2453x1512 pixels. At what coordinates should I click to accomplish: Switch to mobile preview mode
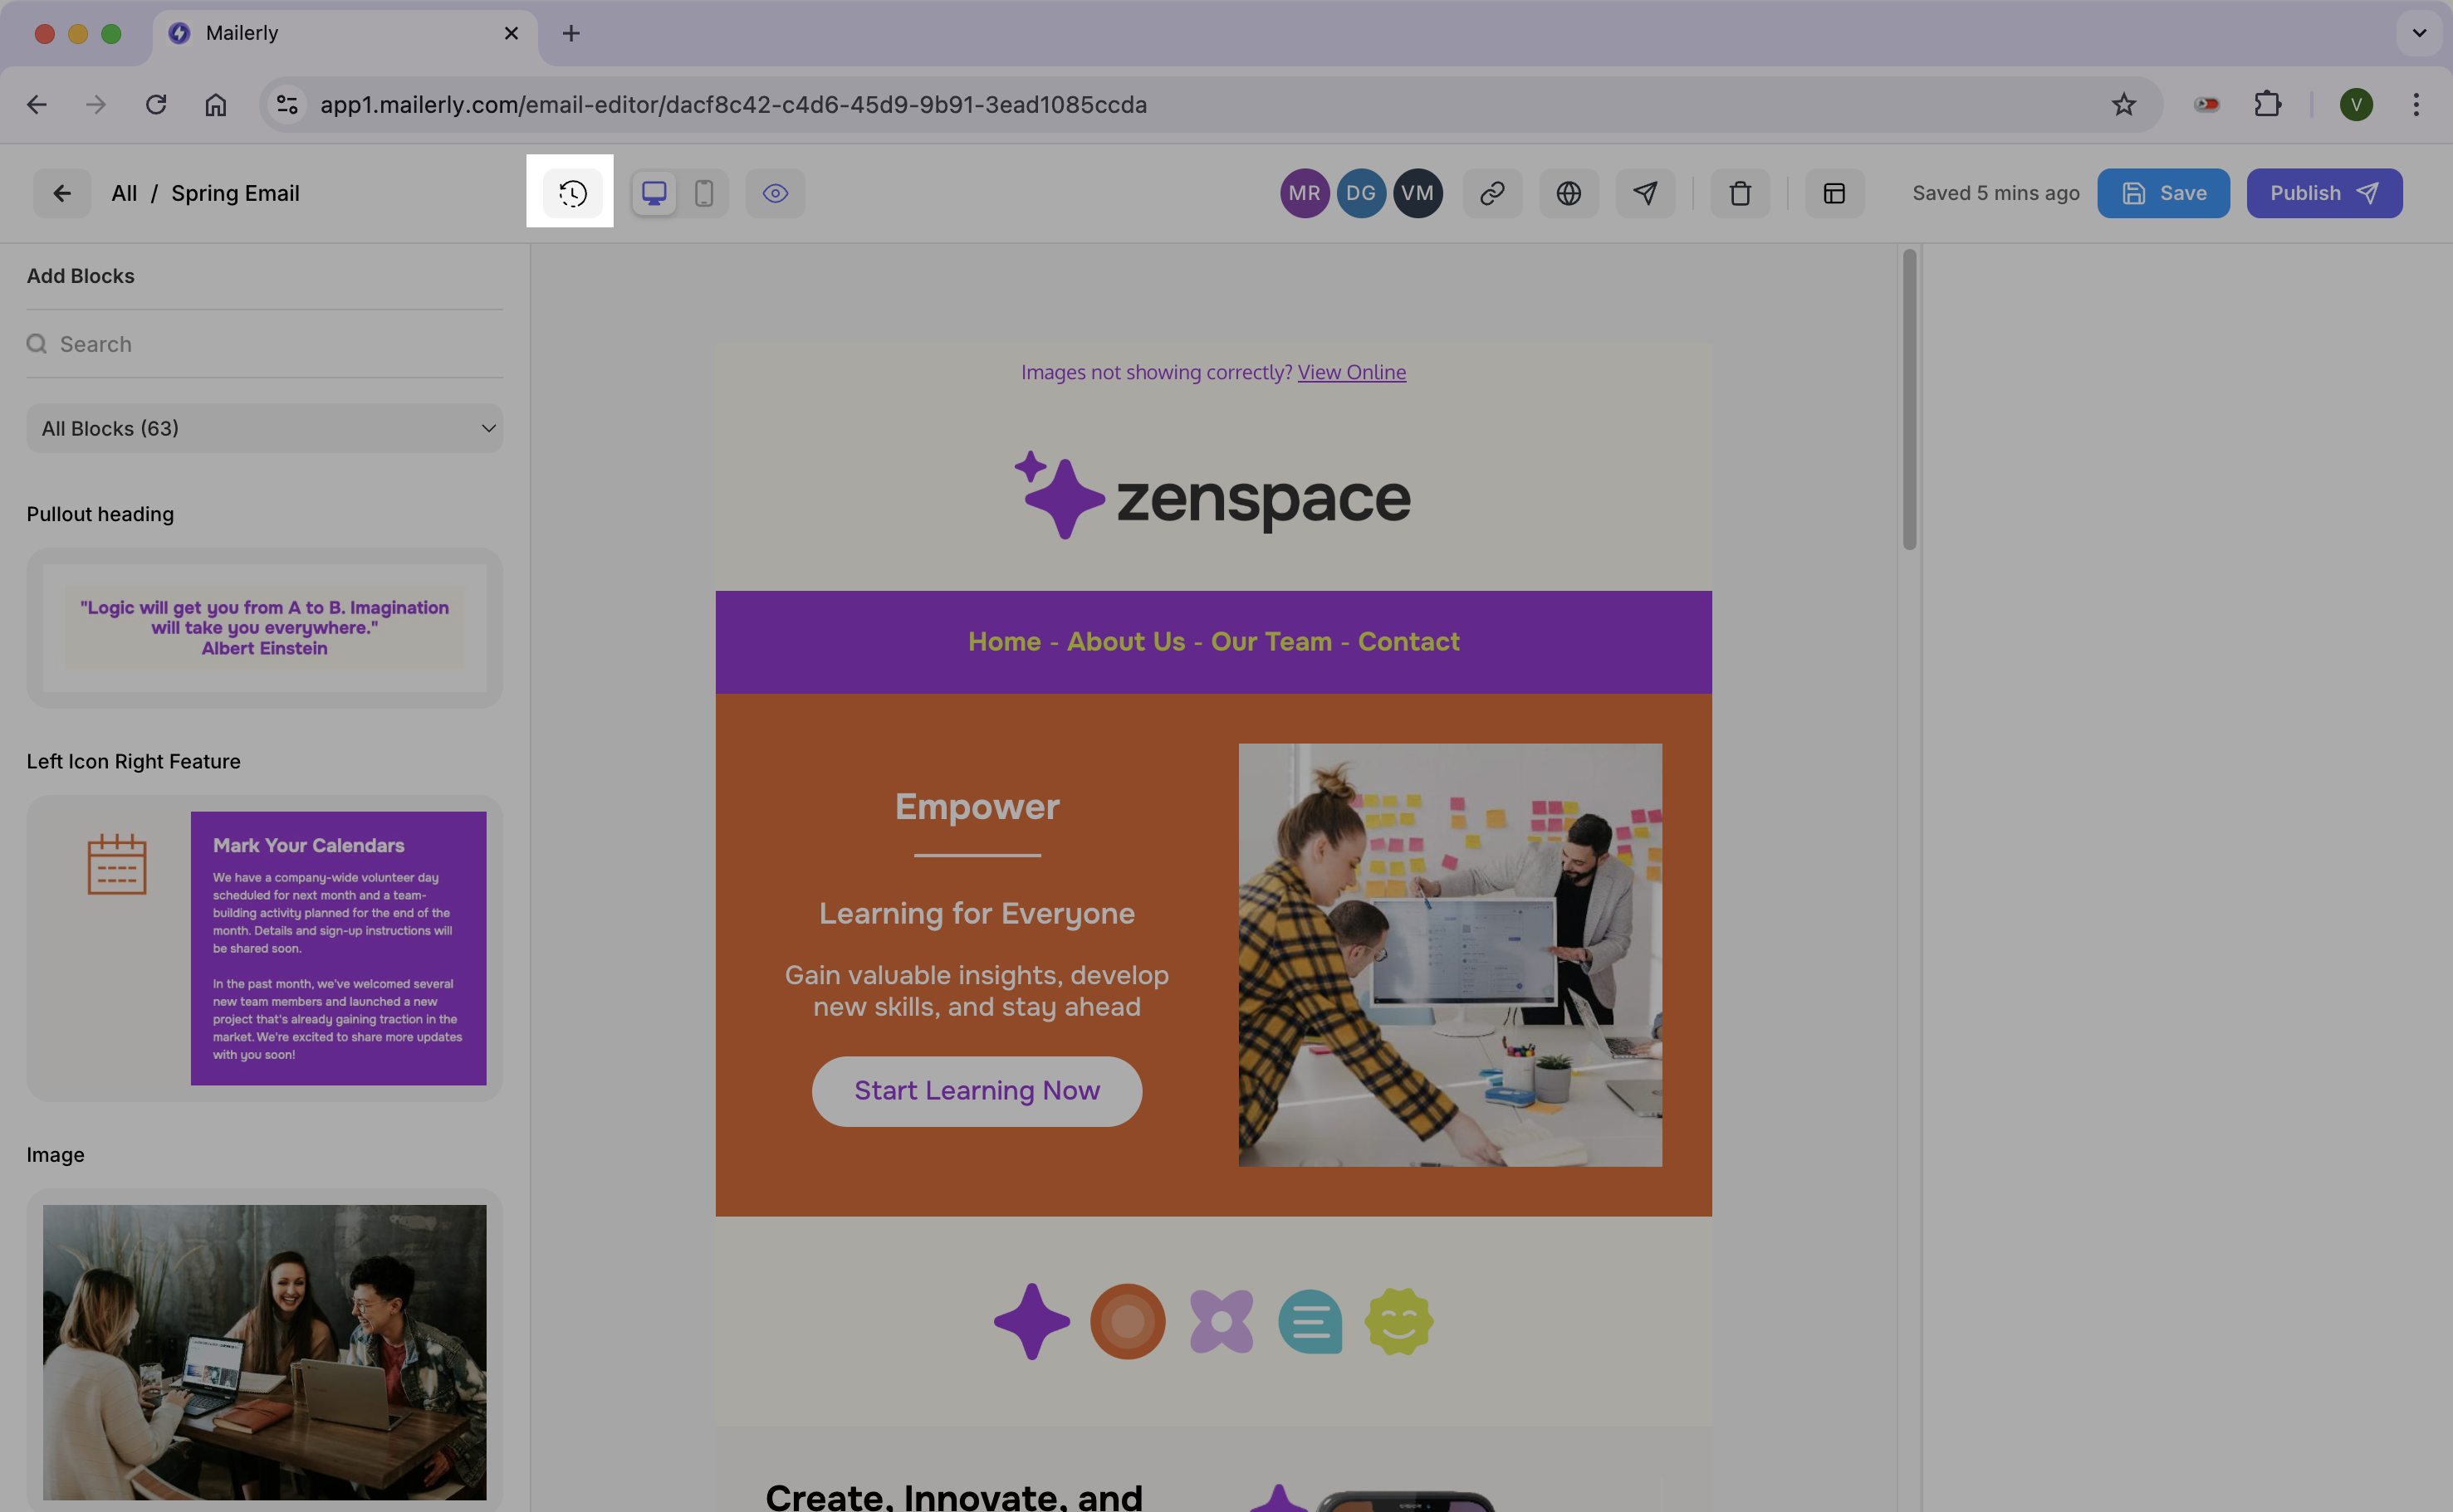(703, 193)
